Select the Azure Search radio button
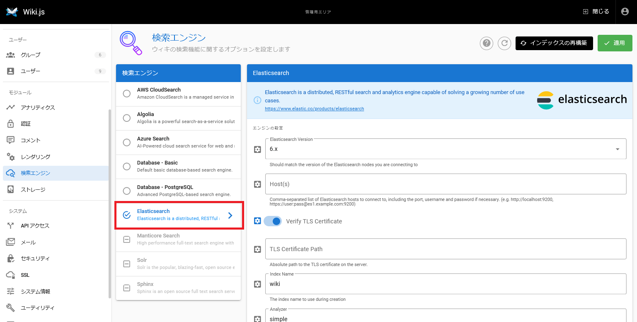The width and height of the screenshot is (637, 322). tap(127, 142)
